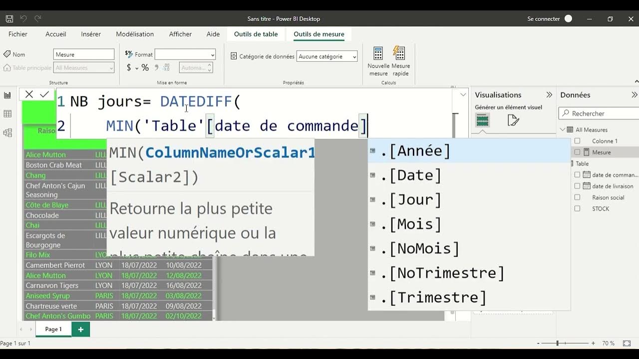
Task: Click the Nouvelle mesure icon
Action: click(x=378, y=53)
